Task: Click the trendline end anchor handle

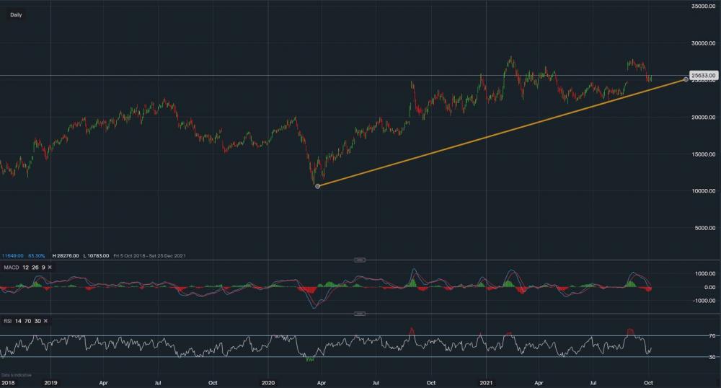Action: [x=685, y=79]
